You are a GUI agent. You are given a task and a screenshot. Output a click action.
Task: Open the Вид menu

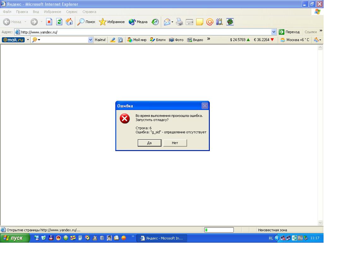pyautogui.click(x=36, y=12)
